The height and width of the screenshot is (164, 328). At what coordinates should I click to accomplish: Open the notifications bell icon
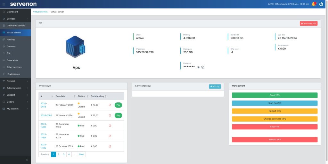[314, 4]
